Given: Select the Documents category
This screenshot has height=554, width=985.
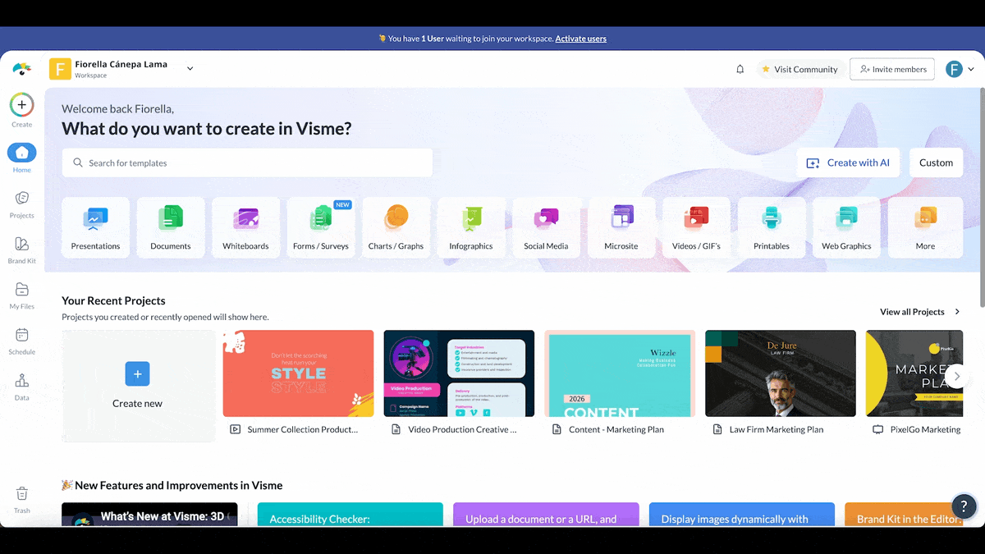Looking at the screenshot, I should point(171,227).
